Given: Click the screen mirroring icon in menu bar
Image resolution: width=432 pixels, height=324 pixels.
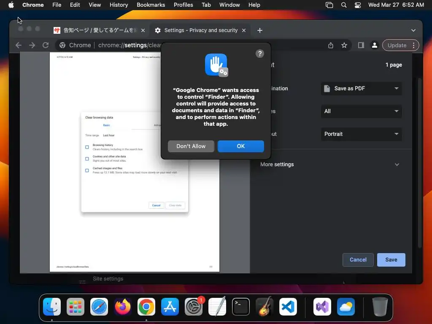Looking at the screenshot, I should (x=329, y=5).
